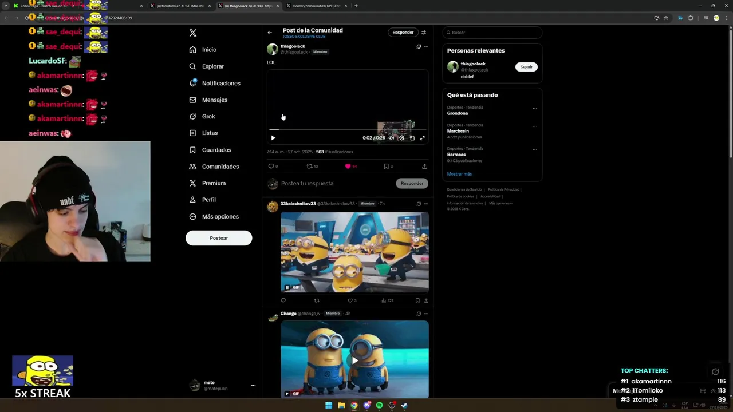Switch to the Coscu Clips browser tab
Viewport: 733px width, 412px height.
coord(78,6)
